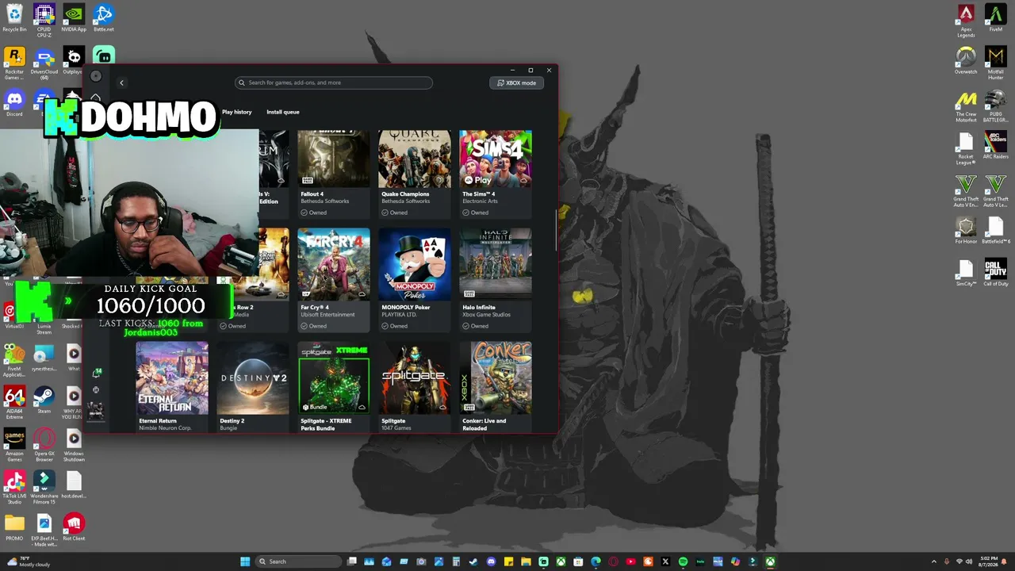Open the Quake Champions game cover
1015x571 pixels.
415,159
